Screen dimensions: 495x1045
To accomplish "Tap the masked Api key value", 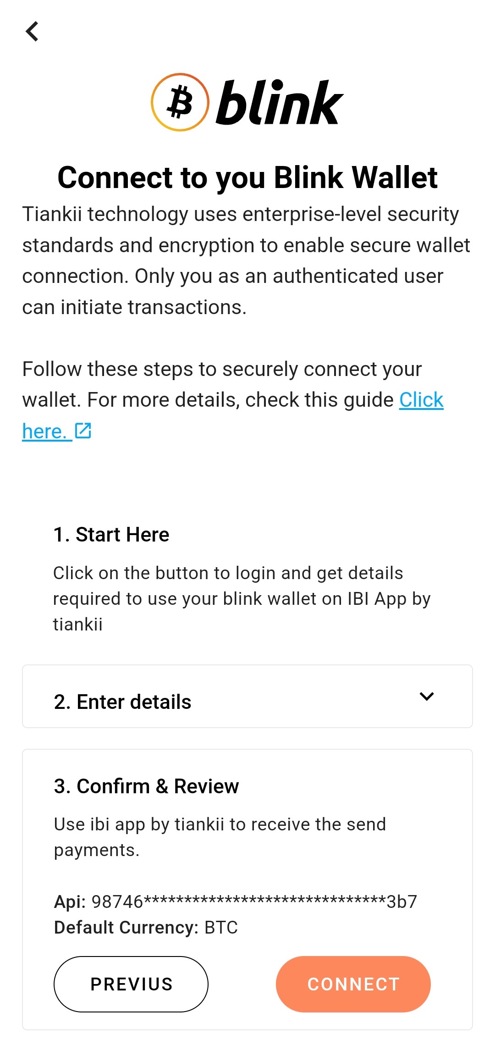I will pos(254,901).
